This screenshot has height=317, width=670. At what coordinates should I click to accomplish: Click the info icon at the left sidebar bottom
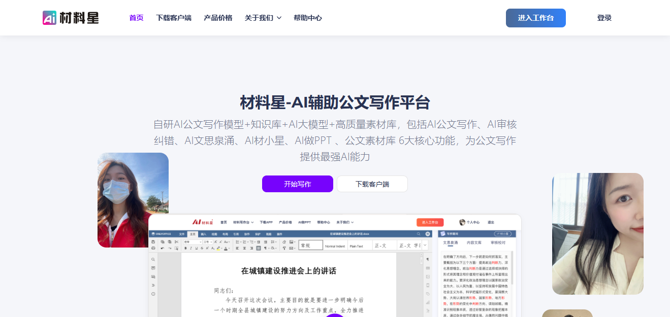click(153, 294)
